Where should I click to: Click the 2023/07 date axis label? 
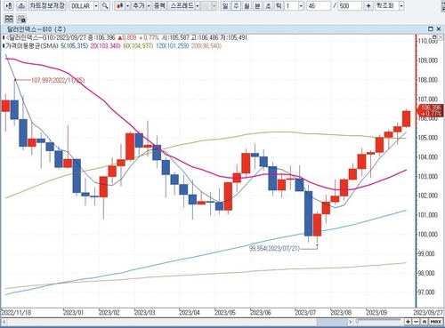(305, 312)
